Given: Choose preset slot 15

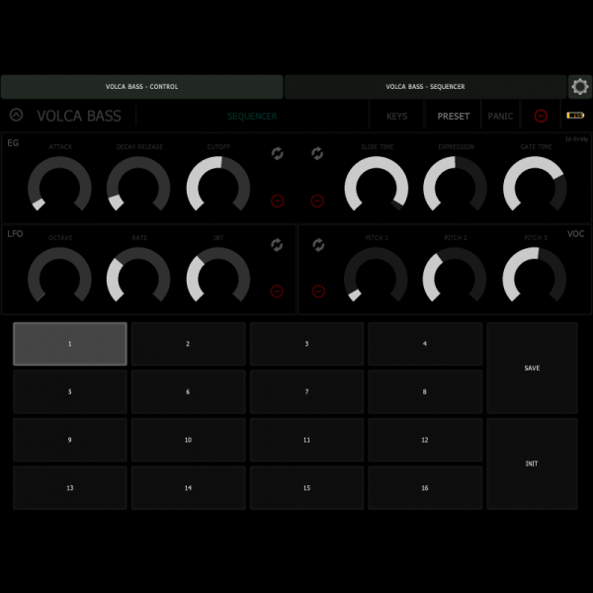Looking at the screenshot, I should [306, 488].
